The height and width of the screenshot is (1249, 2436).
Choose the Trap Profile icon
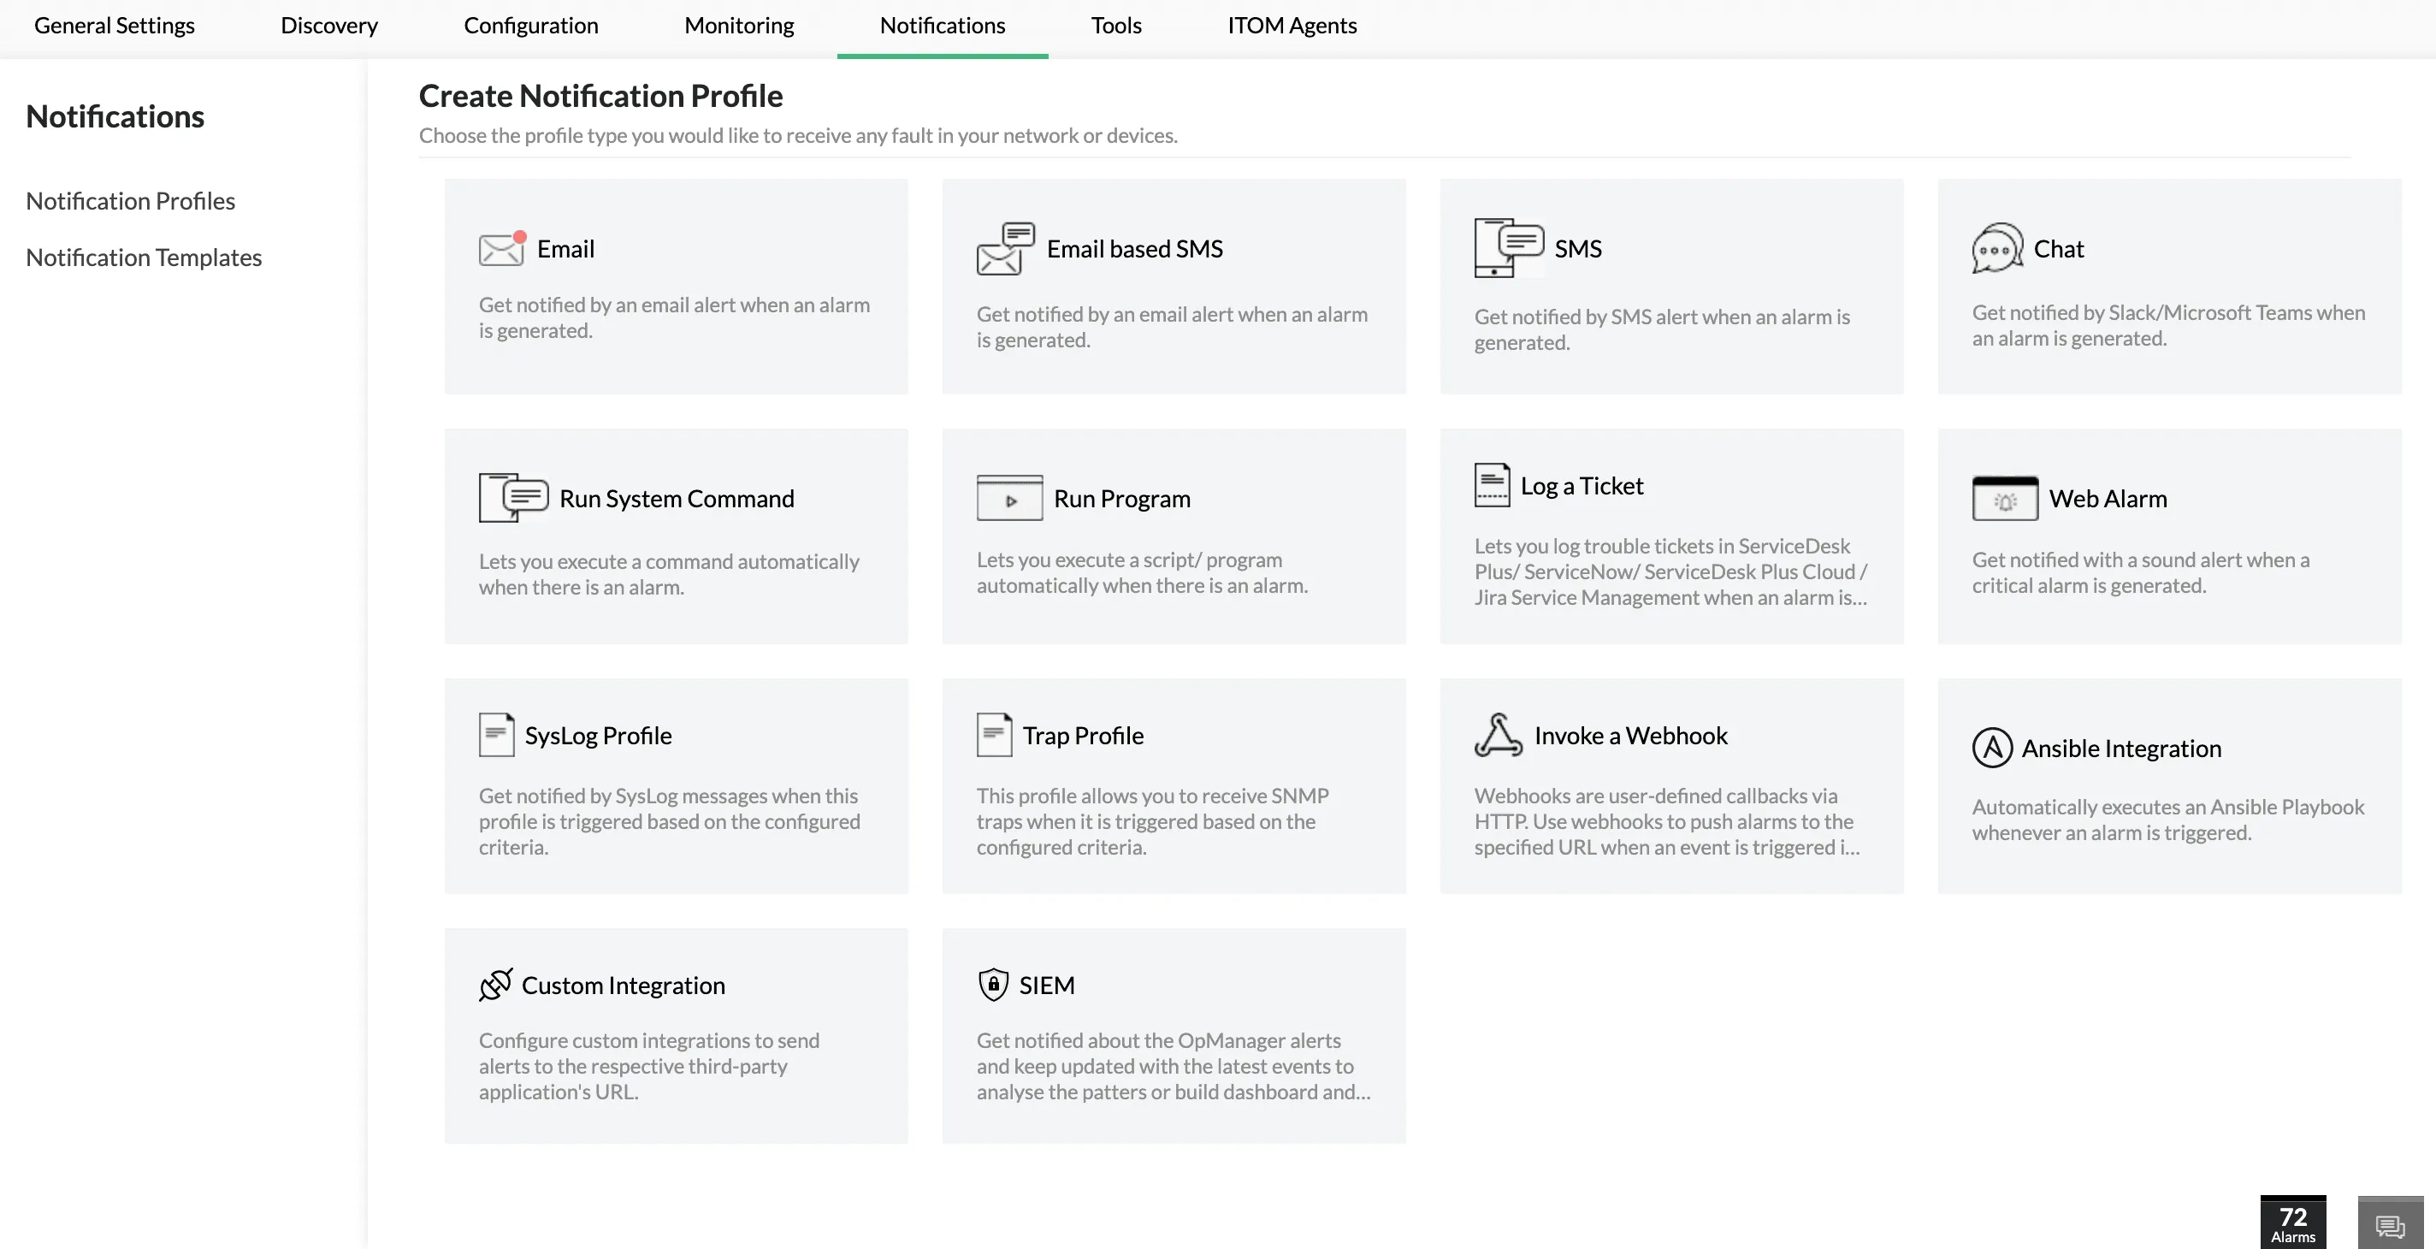(994, 735)
